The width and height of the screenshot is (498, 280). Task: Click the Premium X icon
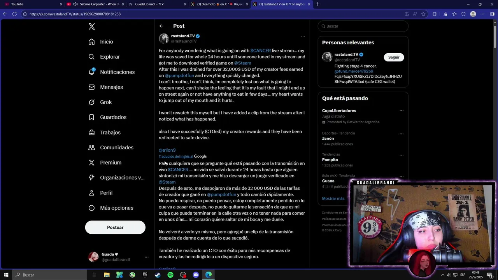tap(91, 163)
